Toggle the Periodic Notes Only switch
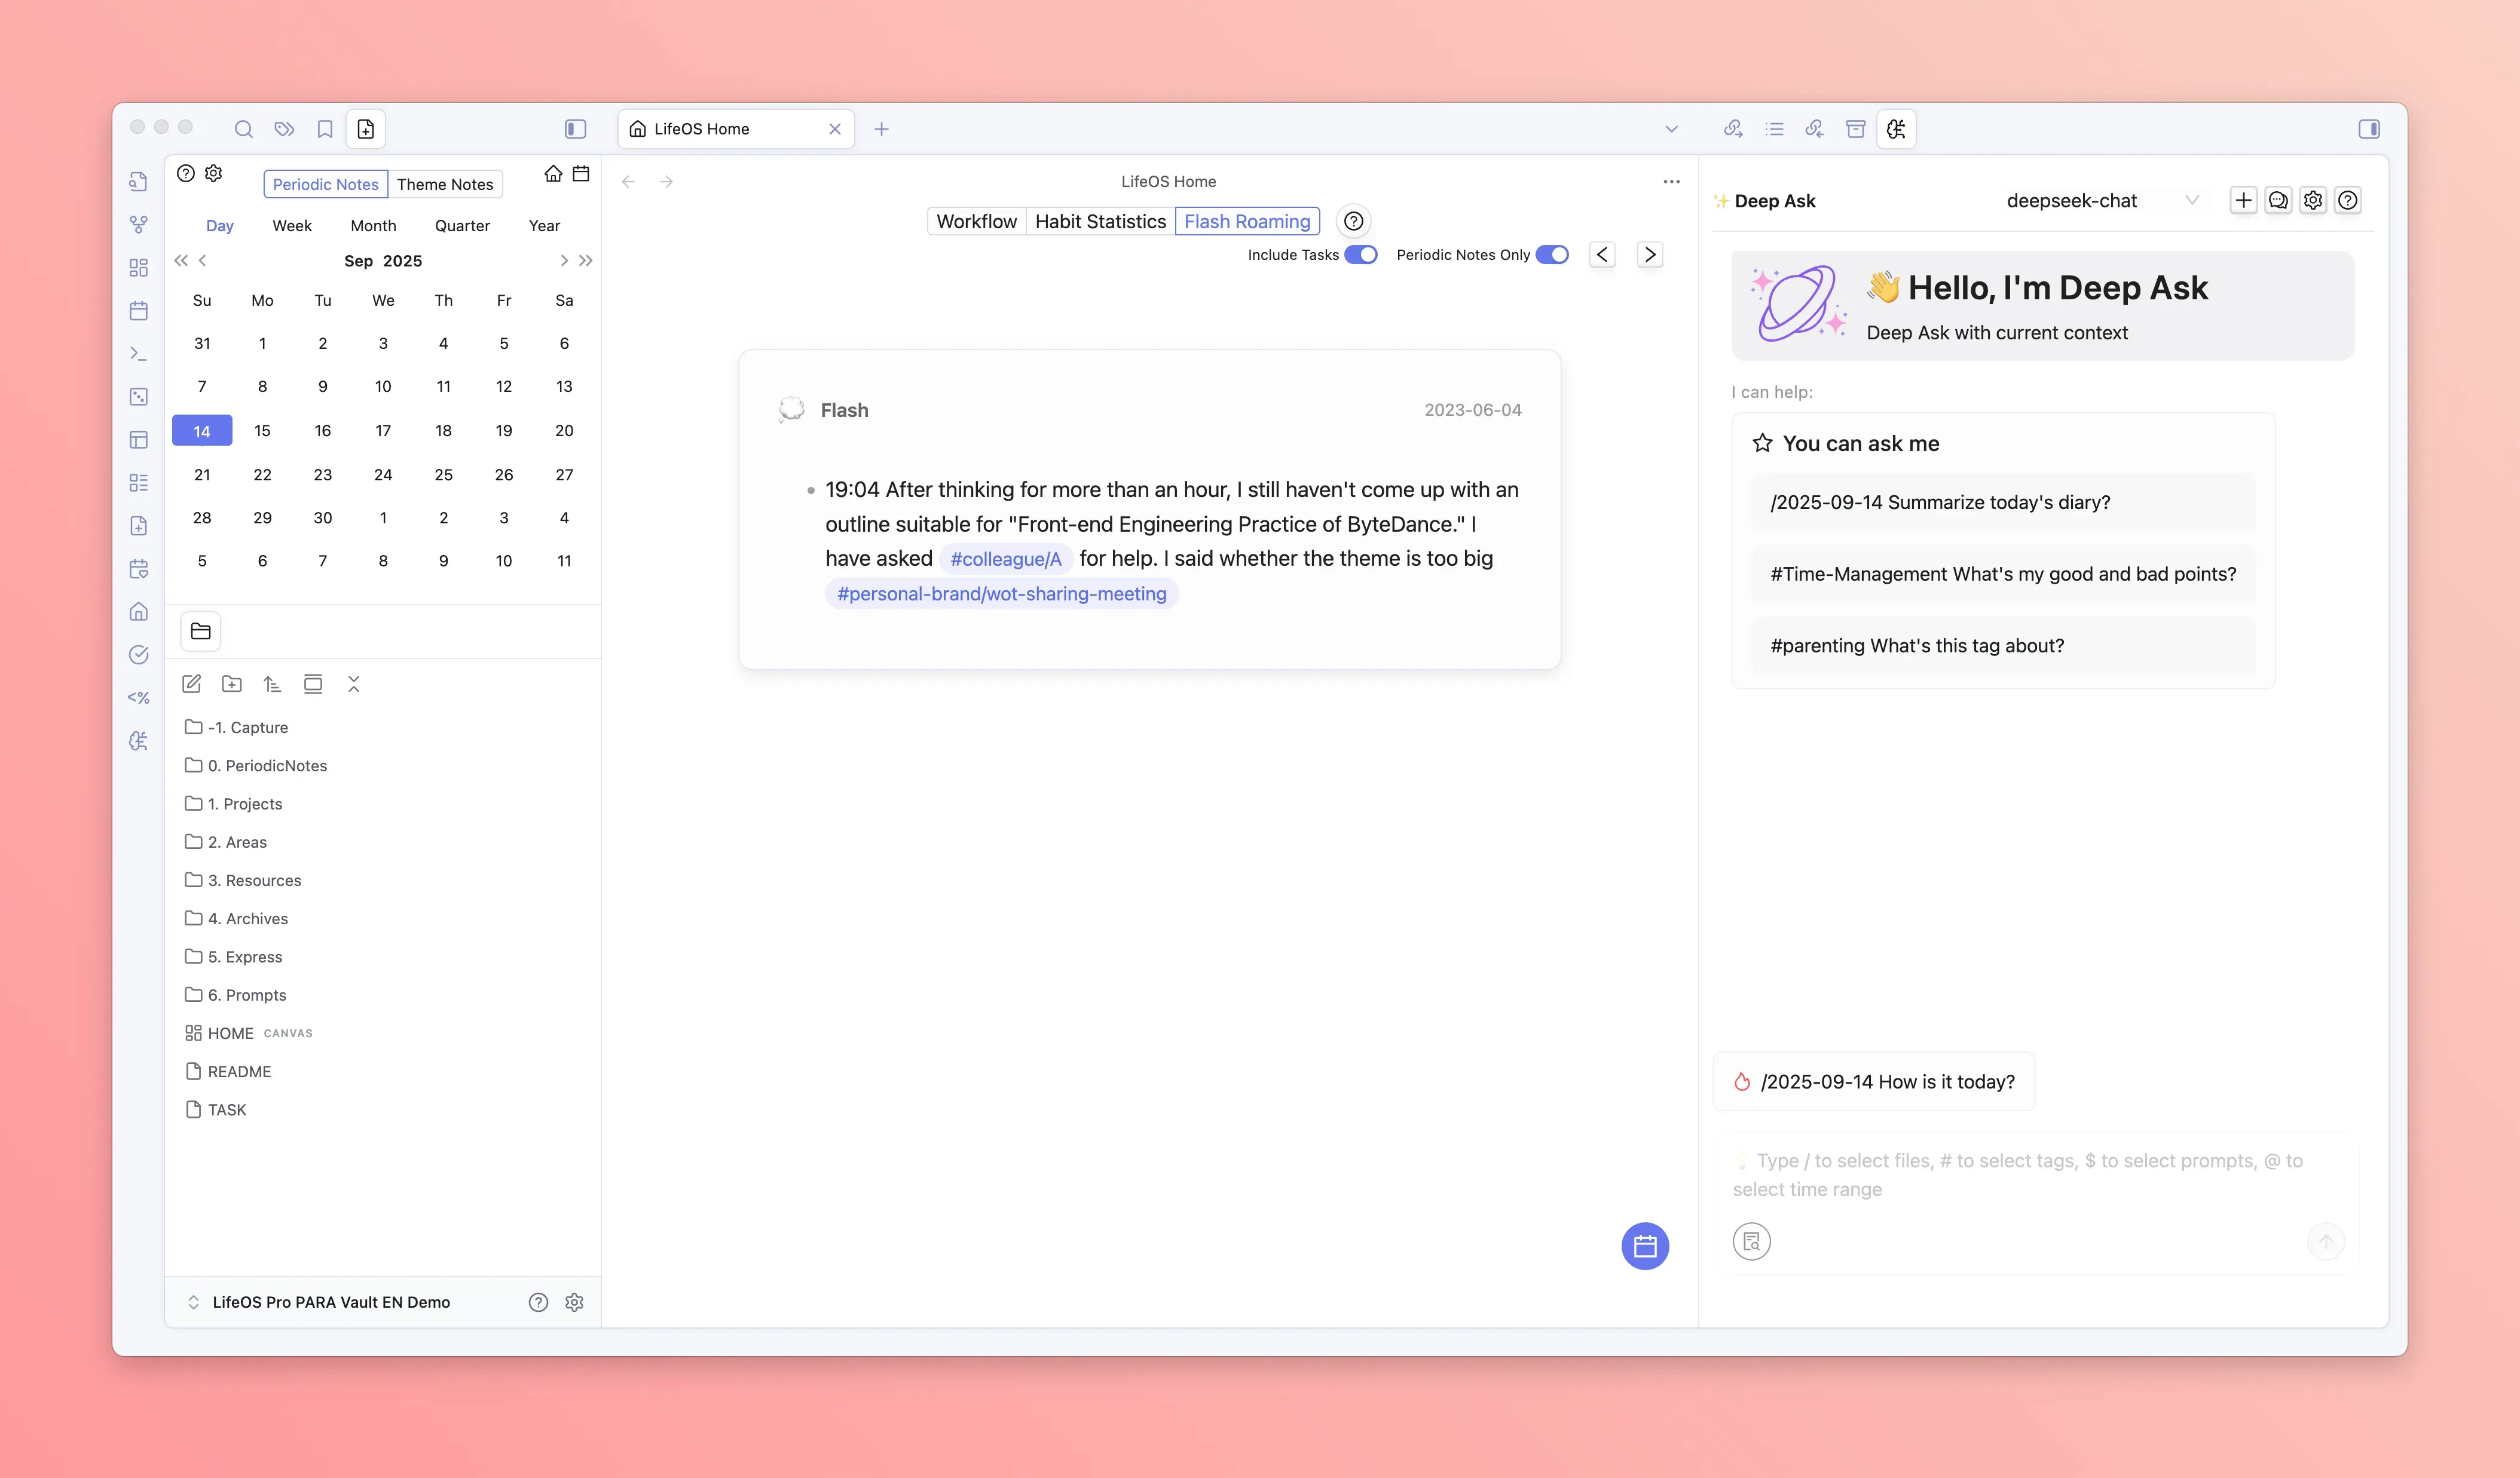The height and width of the screenshot is (1478, 2520). (x=1552, y=255)
